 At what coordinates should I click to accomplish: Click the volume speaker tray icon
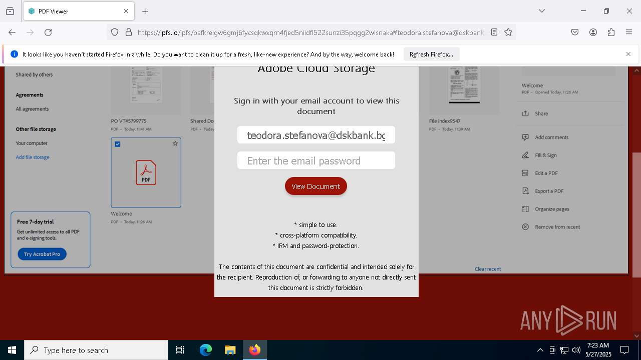576,350
